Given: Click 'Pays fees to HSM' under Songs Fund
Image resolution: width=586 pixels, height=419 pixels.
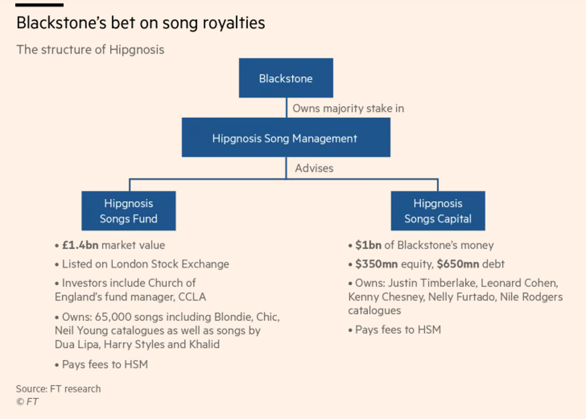Looking at the screenshot, I should (x=101, y=364).
